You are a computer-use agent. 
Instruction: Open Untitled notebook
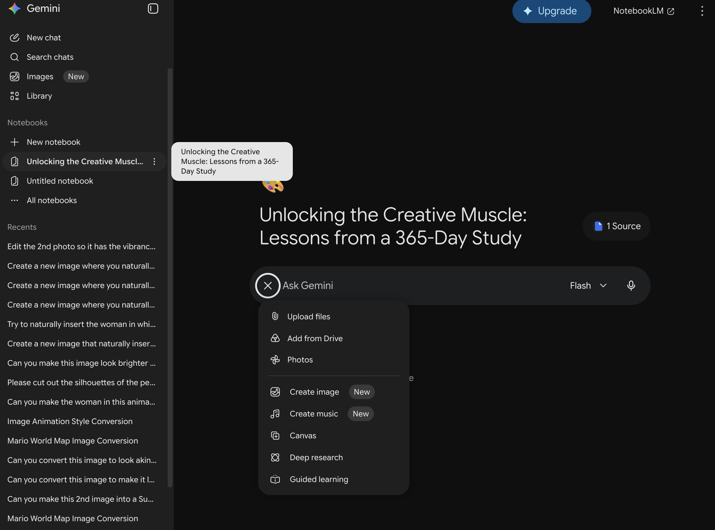[x=84, y=181]
